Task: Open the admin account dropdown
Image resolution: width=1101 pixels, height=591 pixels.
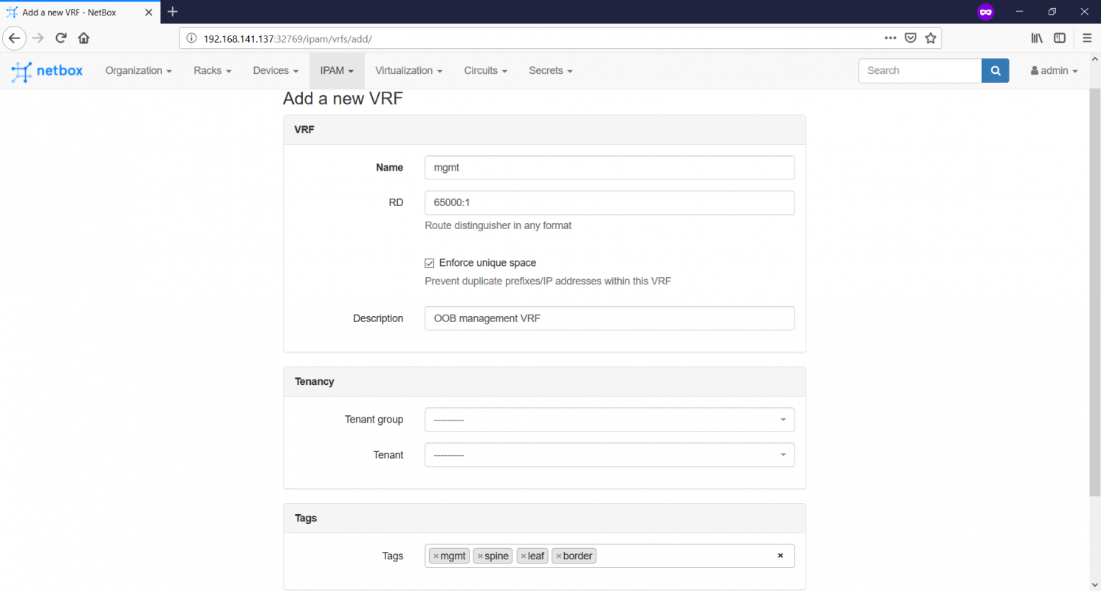Action: 1054,70
